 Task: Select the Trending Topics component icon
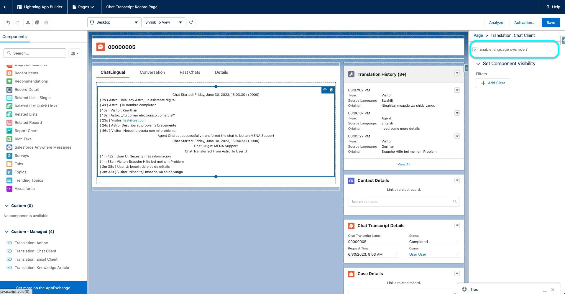pyautogui.click(x=9, y=180)
